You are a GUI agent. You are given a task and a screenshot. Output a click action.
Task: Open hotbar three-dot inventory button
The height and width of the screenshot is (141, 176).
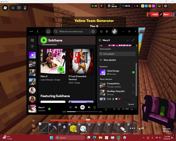tap(132, 128)
